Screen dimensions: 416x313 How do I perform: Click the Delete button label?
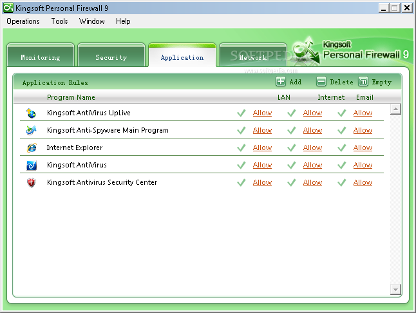[x=341, y=82]
